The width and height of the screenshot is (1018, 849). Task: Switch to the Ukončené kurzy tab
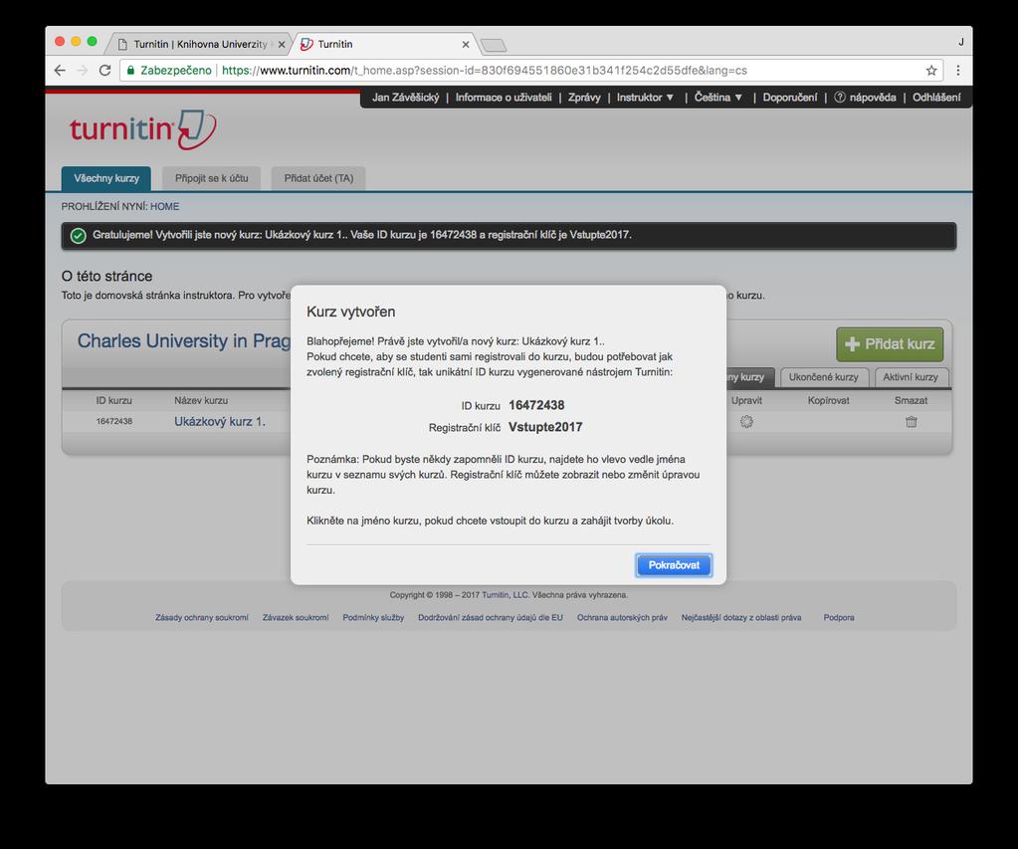[823, 377]
